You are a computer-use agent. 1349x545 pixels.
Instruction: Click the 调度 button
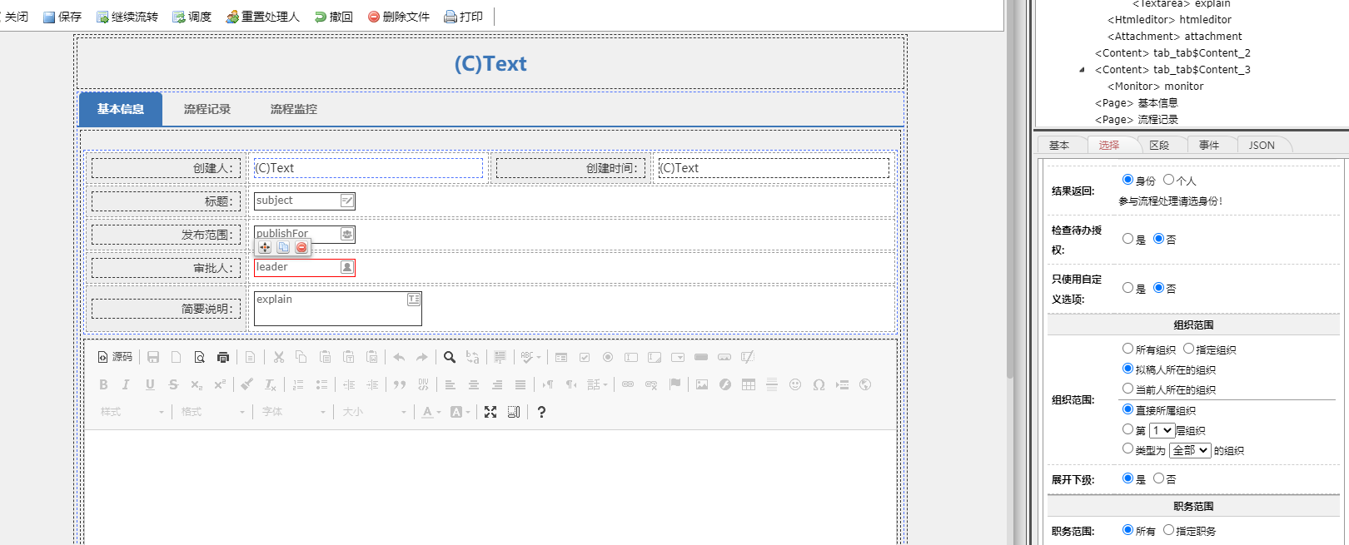coord(192,17)
